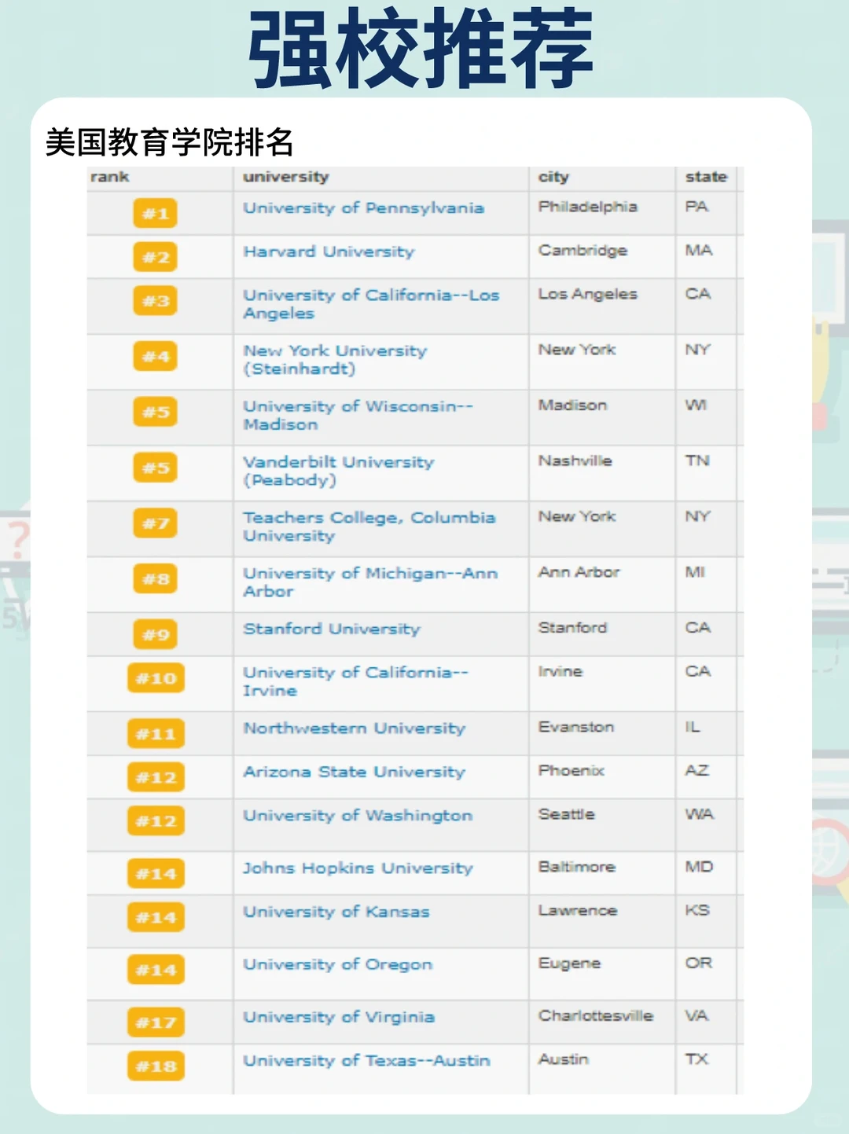Click the #9 rank badge

pyautogui.click(x=156, y=634)
